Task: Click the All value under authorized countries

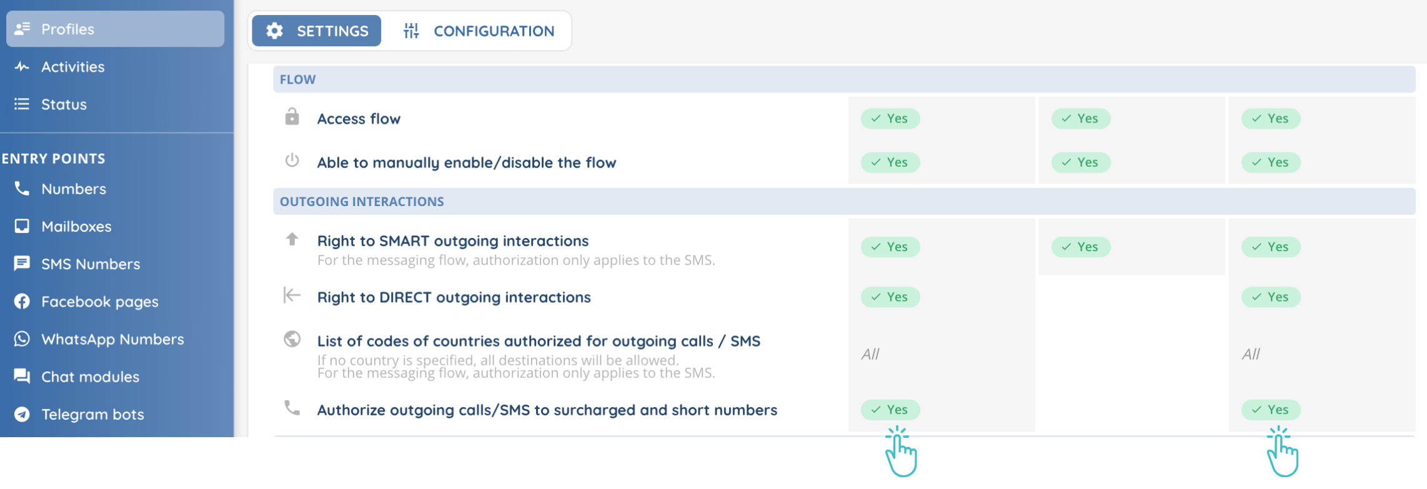Action: [x=870, y=353]
